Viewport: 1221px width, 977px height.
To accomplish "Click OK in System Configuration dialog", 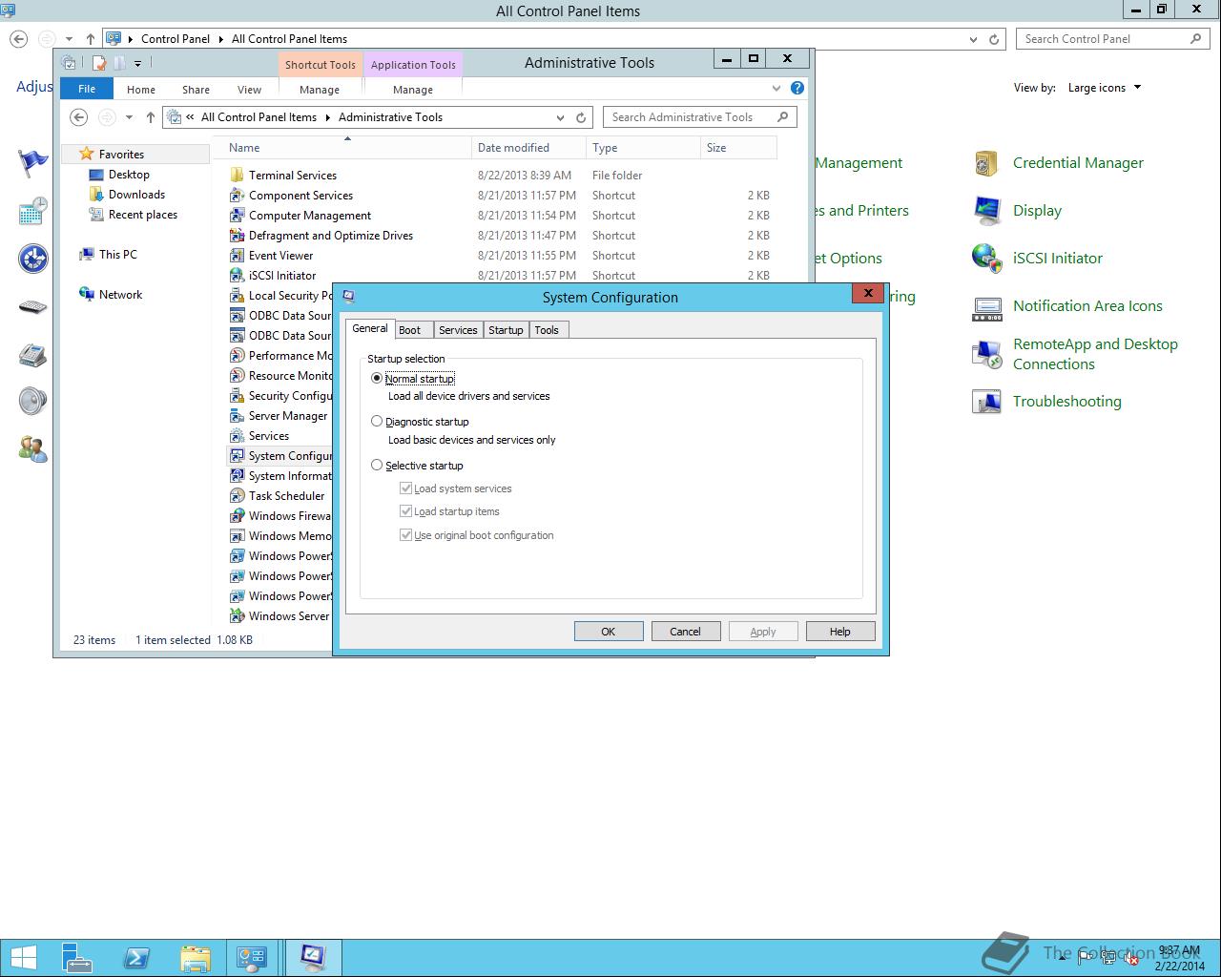I will click(609, 632).
